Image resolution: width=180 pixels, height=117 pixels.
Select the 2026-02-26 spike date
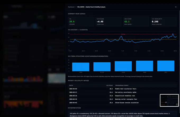pos(73,99)
